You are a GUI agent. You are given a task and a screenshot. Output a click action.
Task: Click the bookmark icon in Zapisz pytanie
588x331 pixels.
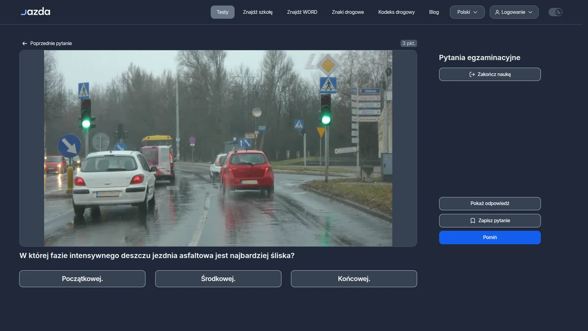tap(473, 221)
